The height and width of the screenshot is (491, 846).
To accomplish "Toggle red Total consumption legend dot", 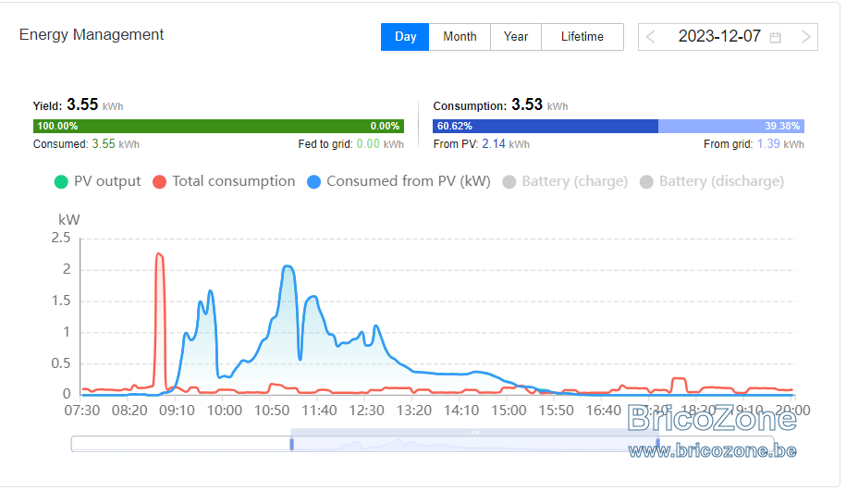I will [160, 182].
